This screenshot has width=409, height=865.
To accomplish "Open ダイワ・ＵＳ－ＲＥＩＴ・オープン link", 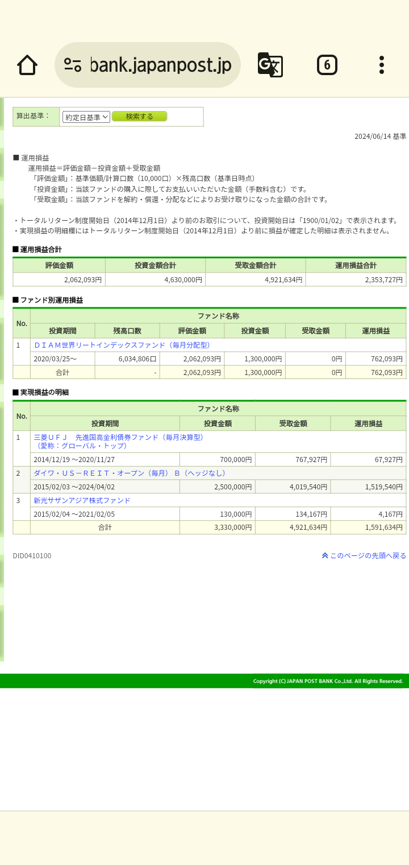I will point(130,473).
